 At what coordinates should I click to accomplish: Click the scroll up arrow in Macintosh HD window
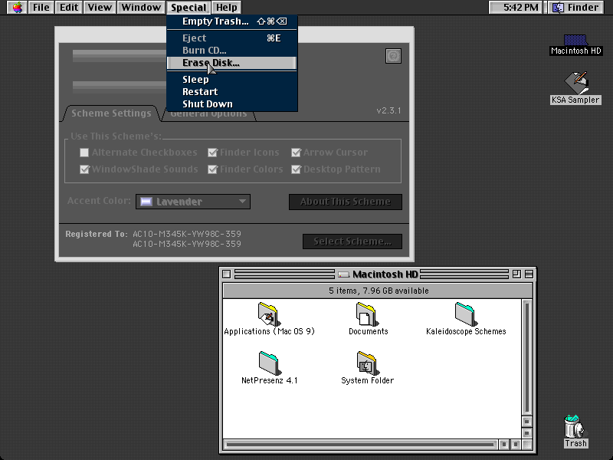[x=526, y=421]
